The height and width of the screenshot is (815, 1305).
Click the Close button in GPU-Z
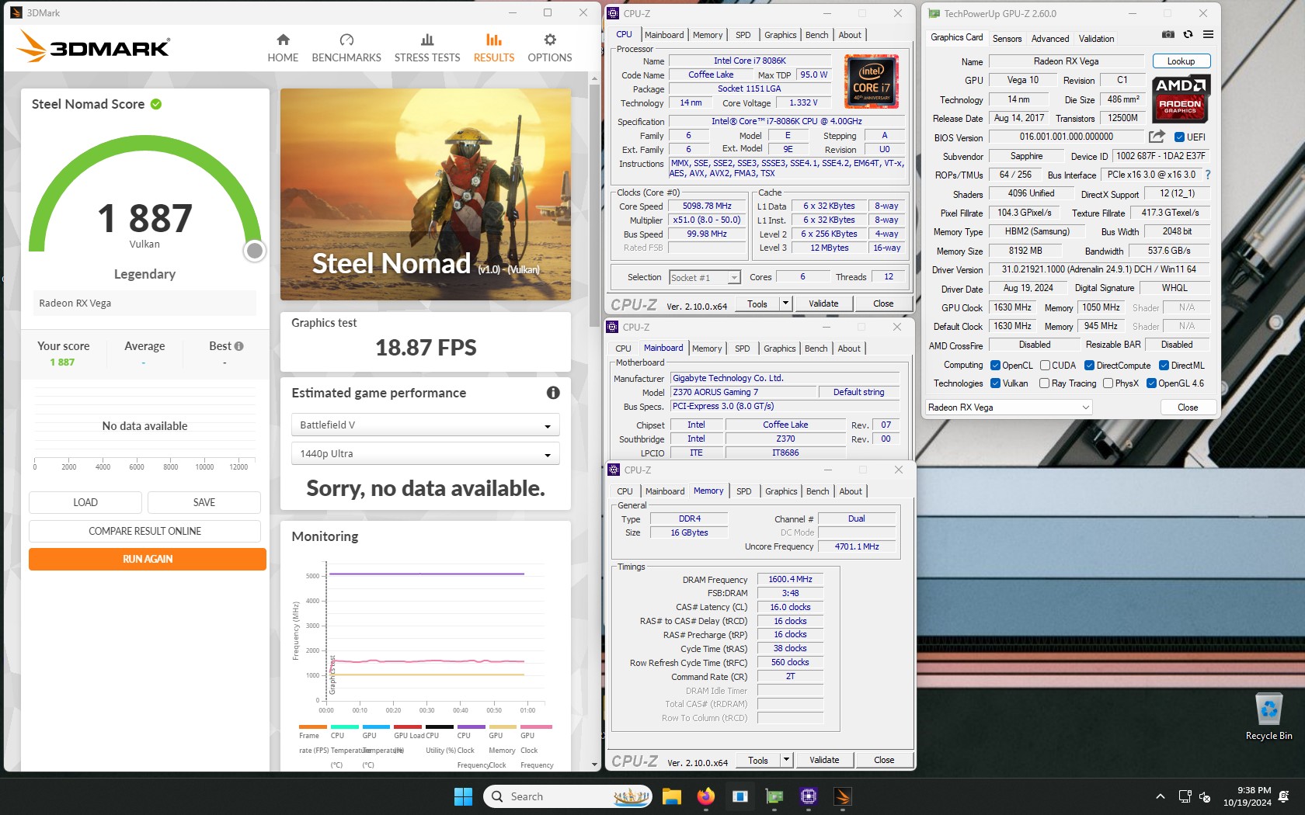click(1188, 407)
